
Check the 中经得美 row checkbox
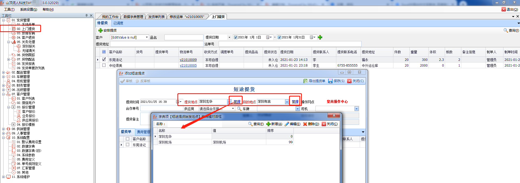click(104, 65)
